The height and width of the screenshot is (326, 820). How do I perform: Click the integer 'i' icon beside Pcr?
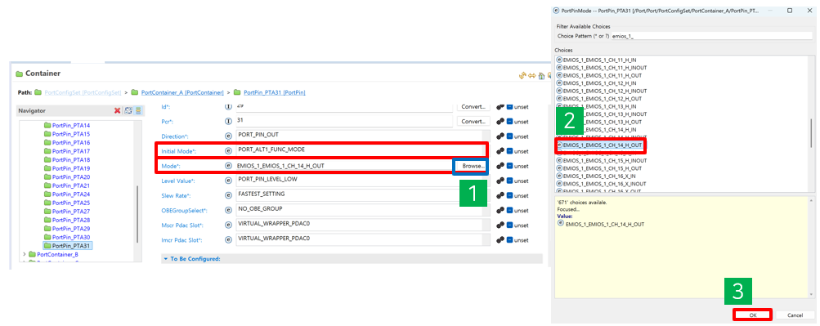[228, 121]
